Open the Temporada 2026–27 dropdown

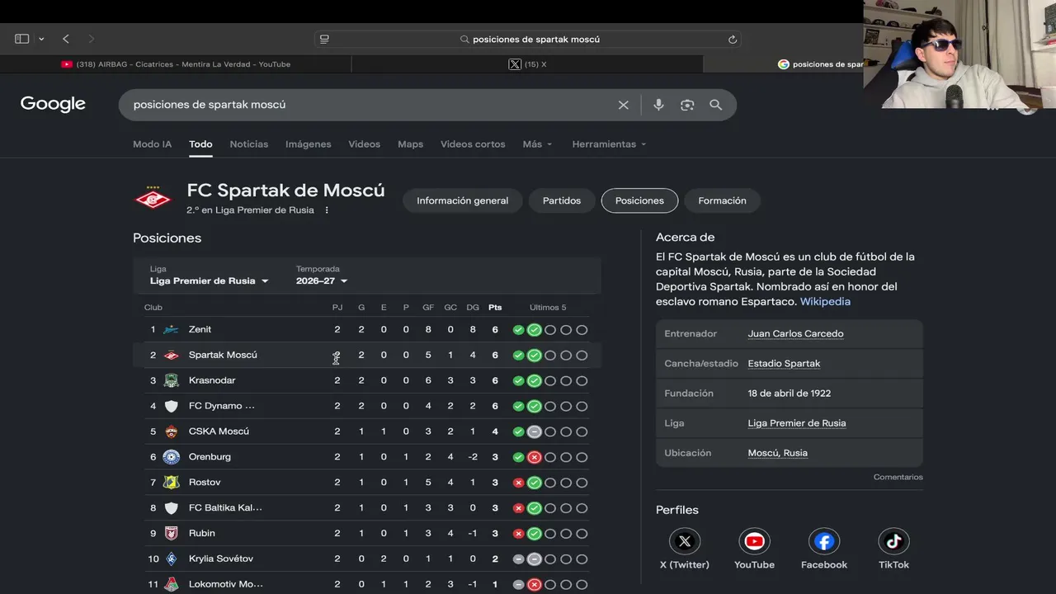pos(322,280)
